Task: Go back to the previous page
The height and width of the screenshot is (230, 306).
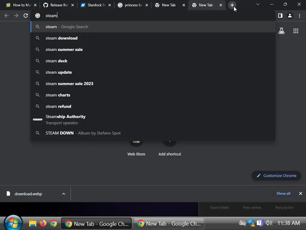Action: click(x=7, y=16)
